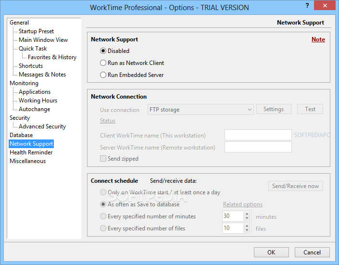Go to Miscellaneous settings
Image resolution: width=339 pixels, height=265 pixels.
(28, 161)
